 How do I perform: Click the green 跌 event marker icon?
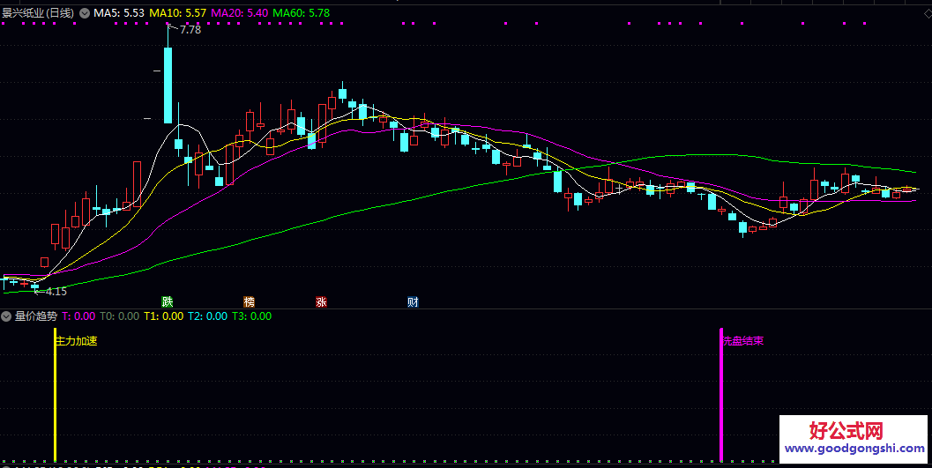tap(168, 301)
